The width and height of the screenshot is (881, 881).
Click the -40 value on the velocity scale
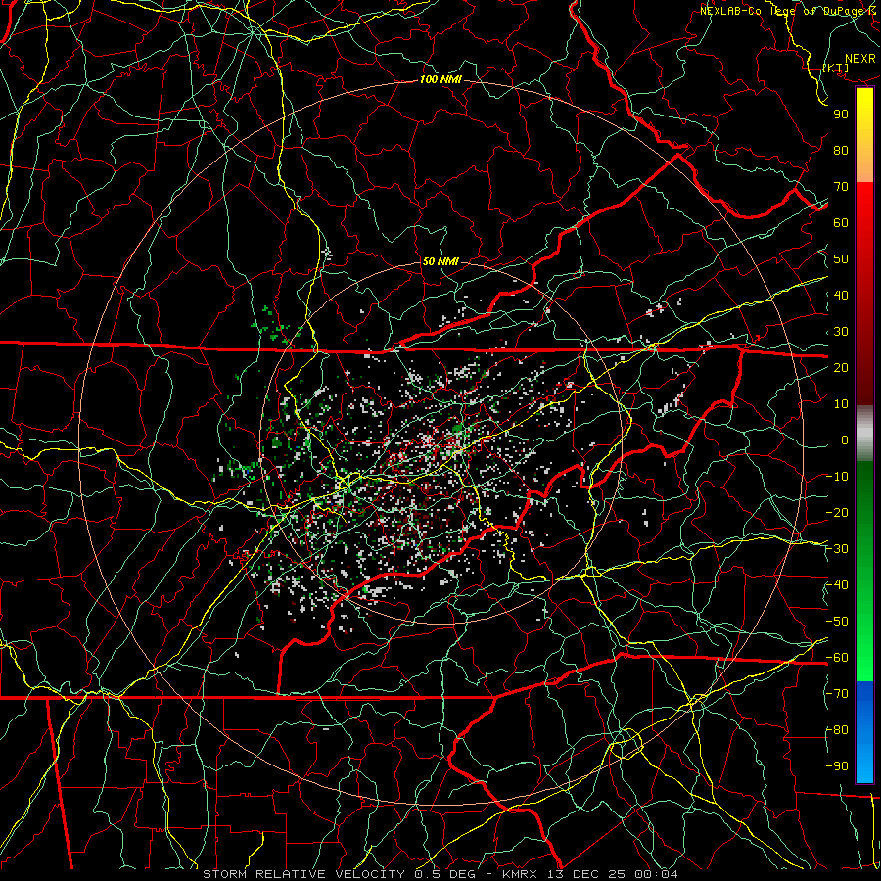837,585
